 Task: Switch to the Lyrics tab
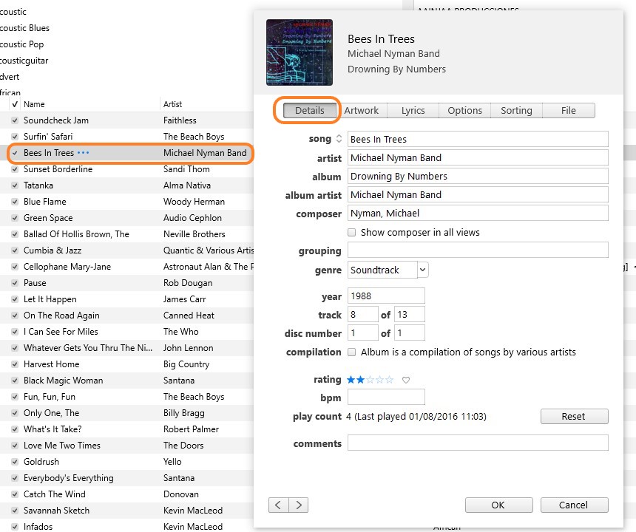click(x=413, y=110)
